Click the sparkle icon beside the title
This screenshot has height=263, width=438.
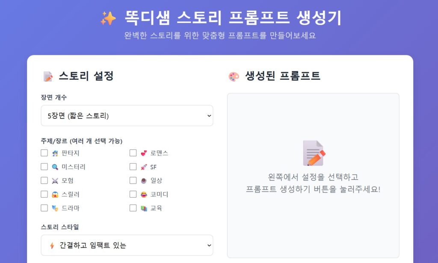(108, 18)
